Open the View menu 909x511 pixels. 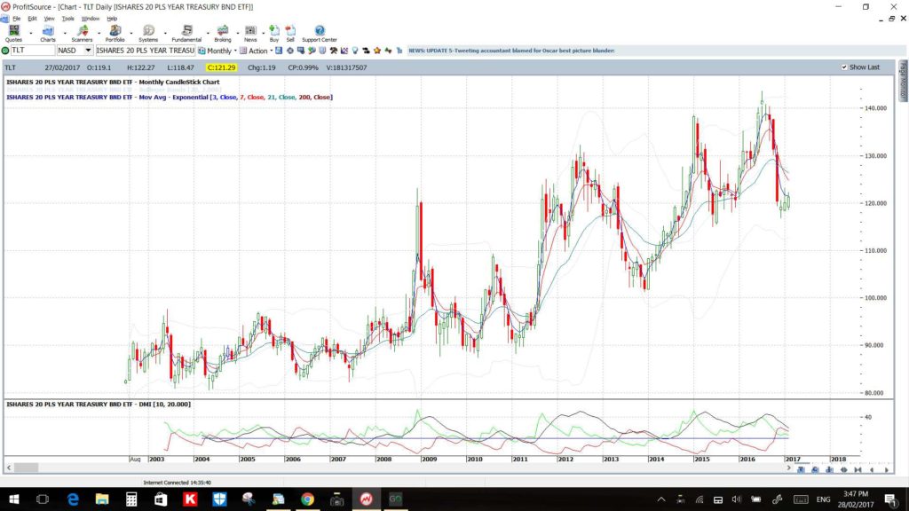click(50, 19)
